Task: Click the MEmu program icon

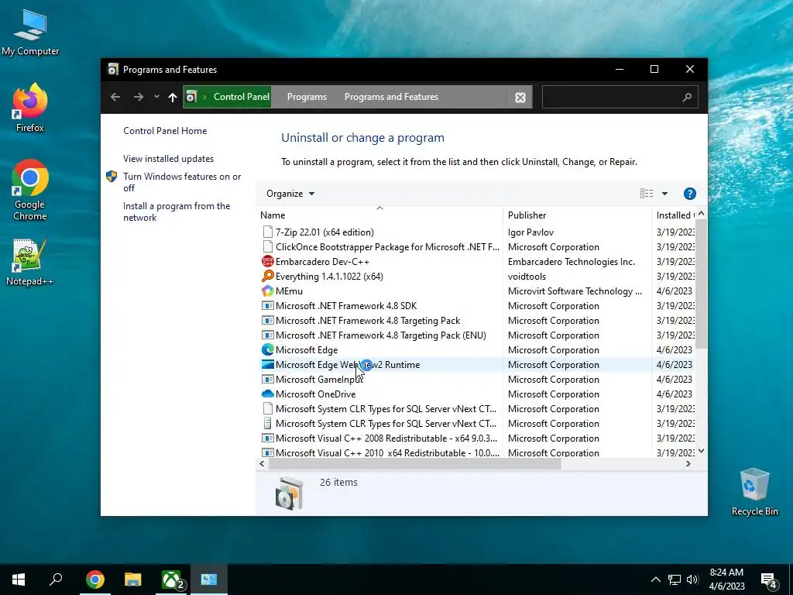Action: tap(267, 291)
